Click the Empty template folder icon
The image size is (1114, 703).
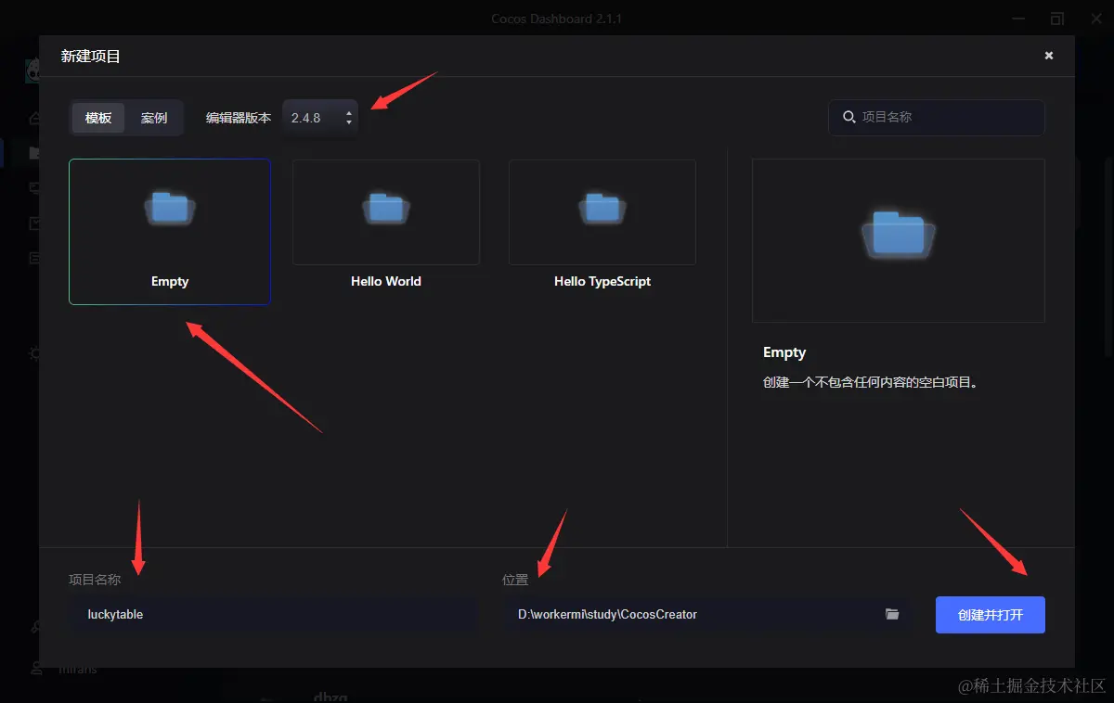[170, 208]
